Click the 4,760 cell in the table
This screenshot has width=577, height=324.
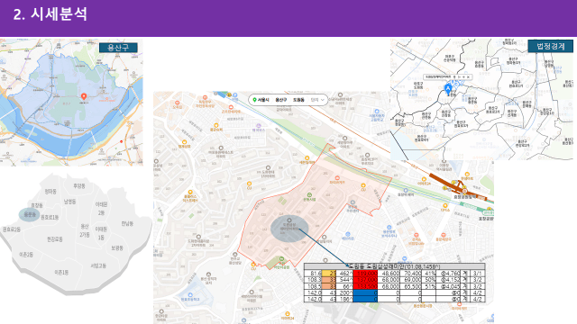[x=449, y=274]
